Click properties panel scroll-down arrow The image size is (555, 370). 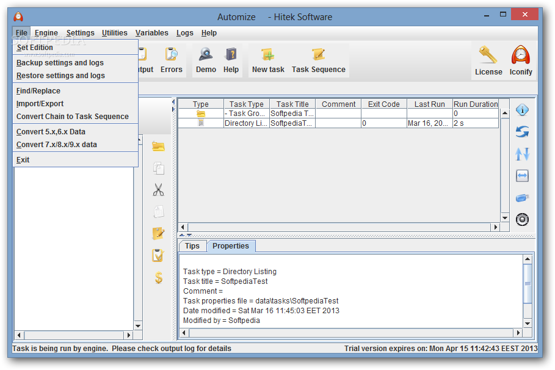tap(528, 323)
